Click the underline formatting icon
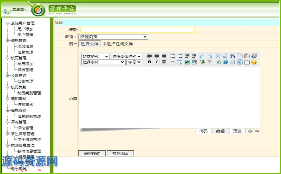 click(164, 62)
